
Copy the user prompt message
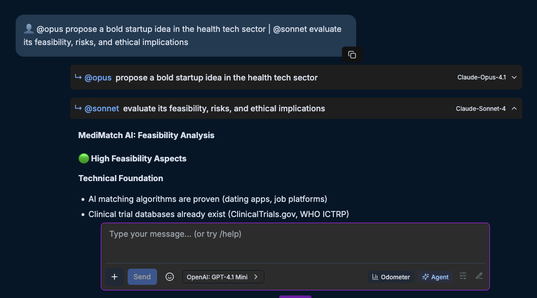pyautogui.click(x=352, y=55)
